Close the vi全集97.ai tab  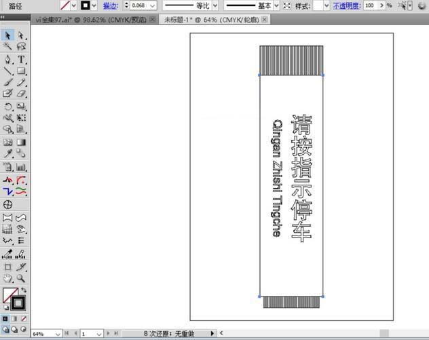coord(153,20)
